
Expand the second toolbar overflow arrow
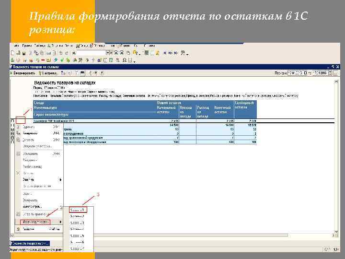click(x=135, y=61)
